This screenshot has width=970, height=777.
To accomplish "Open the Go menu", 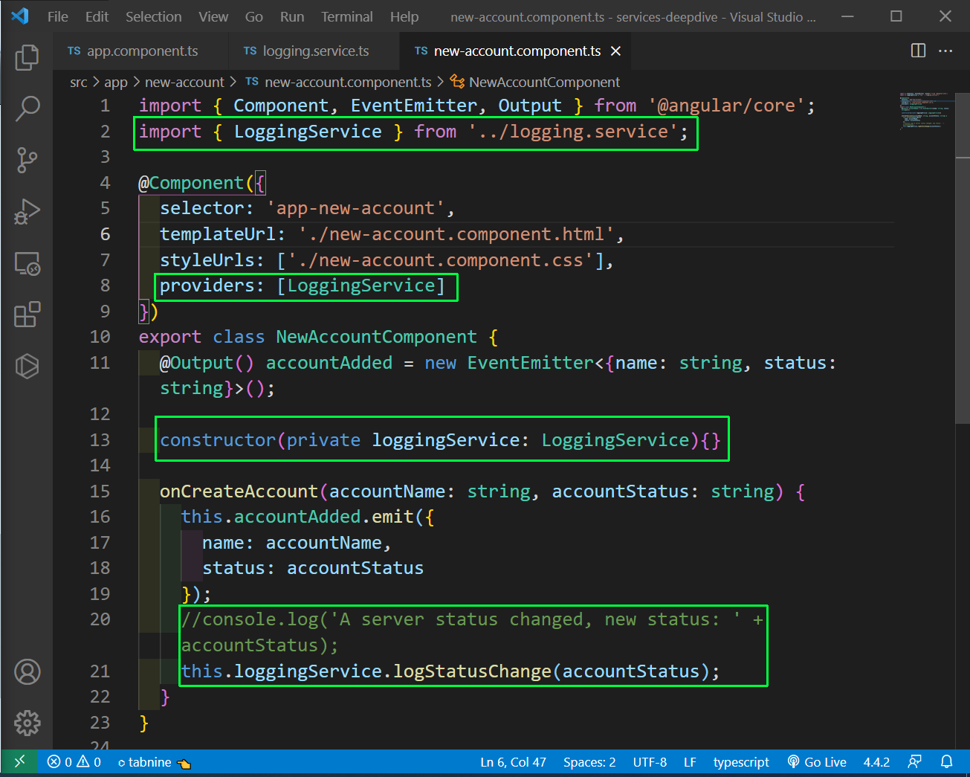I will (254, 16).
